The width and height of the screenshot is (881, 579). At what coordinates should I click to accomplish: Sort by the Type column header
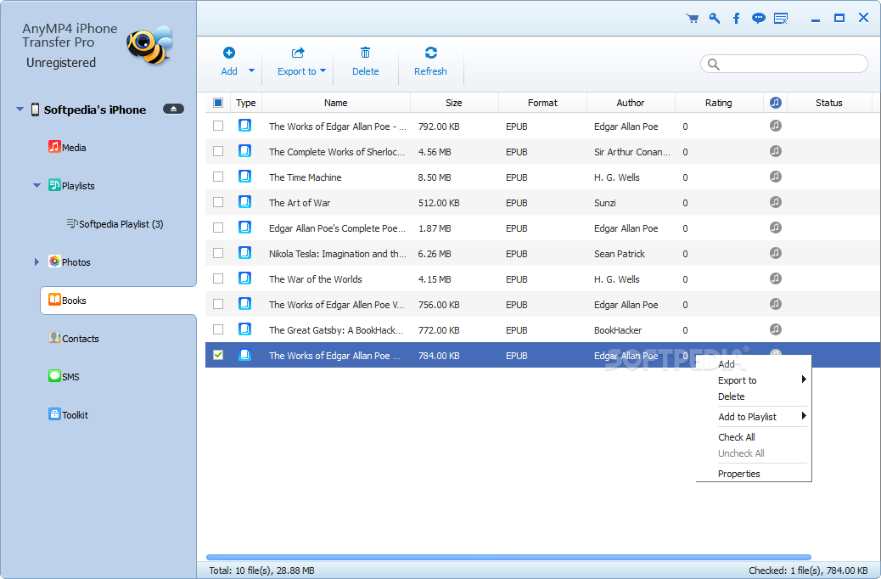[245, 103]
